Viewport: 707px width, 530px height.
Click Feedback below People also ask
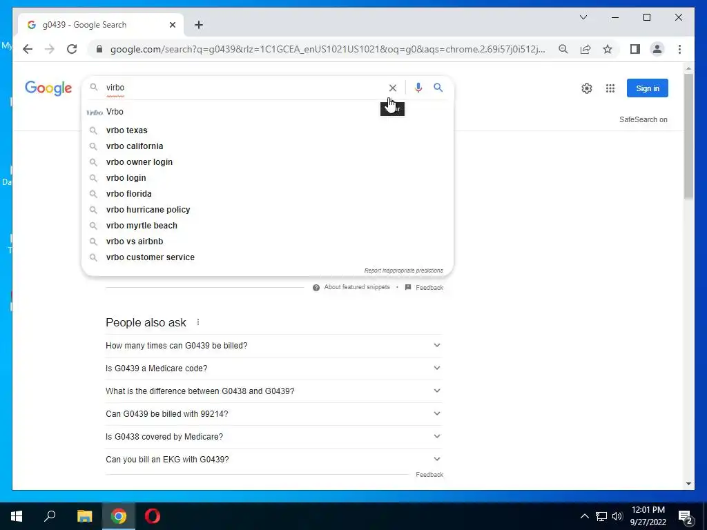[429, 475]
